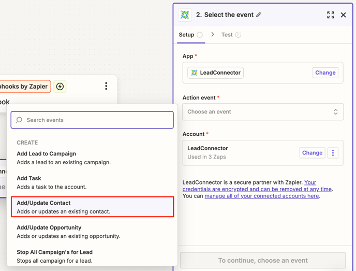Change the LeadConnector account
This screenshot has width=356, height=271.
pos(312,153)
